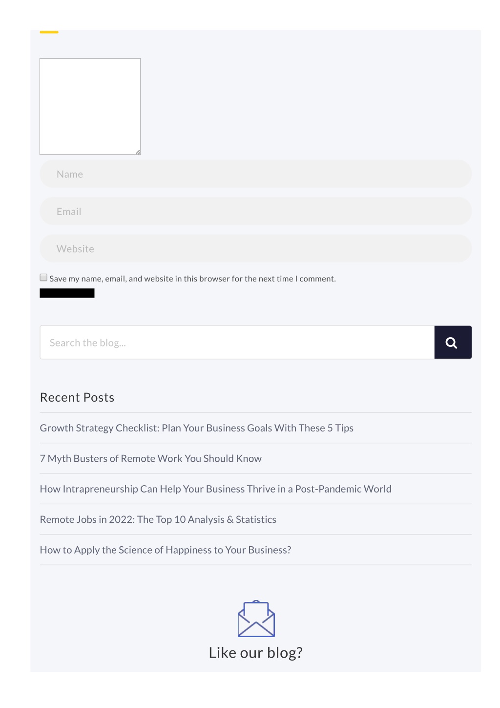The image size is (500, 708).
Task: Click the Email placeholder text
Action: pos(69,212)
